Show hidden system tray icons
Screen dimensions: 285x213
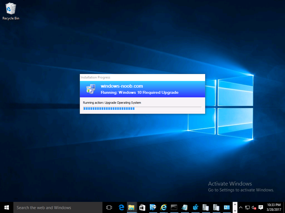point(241,207)
